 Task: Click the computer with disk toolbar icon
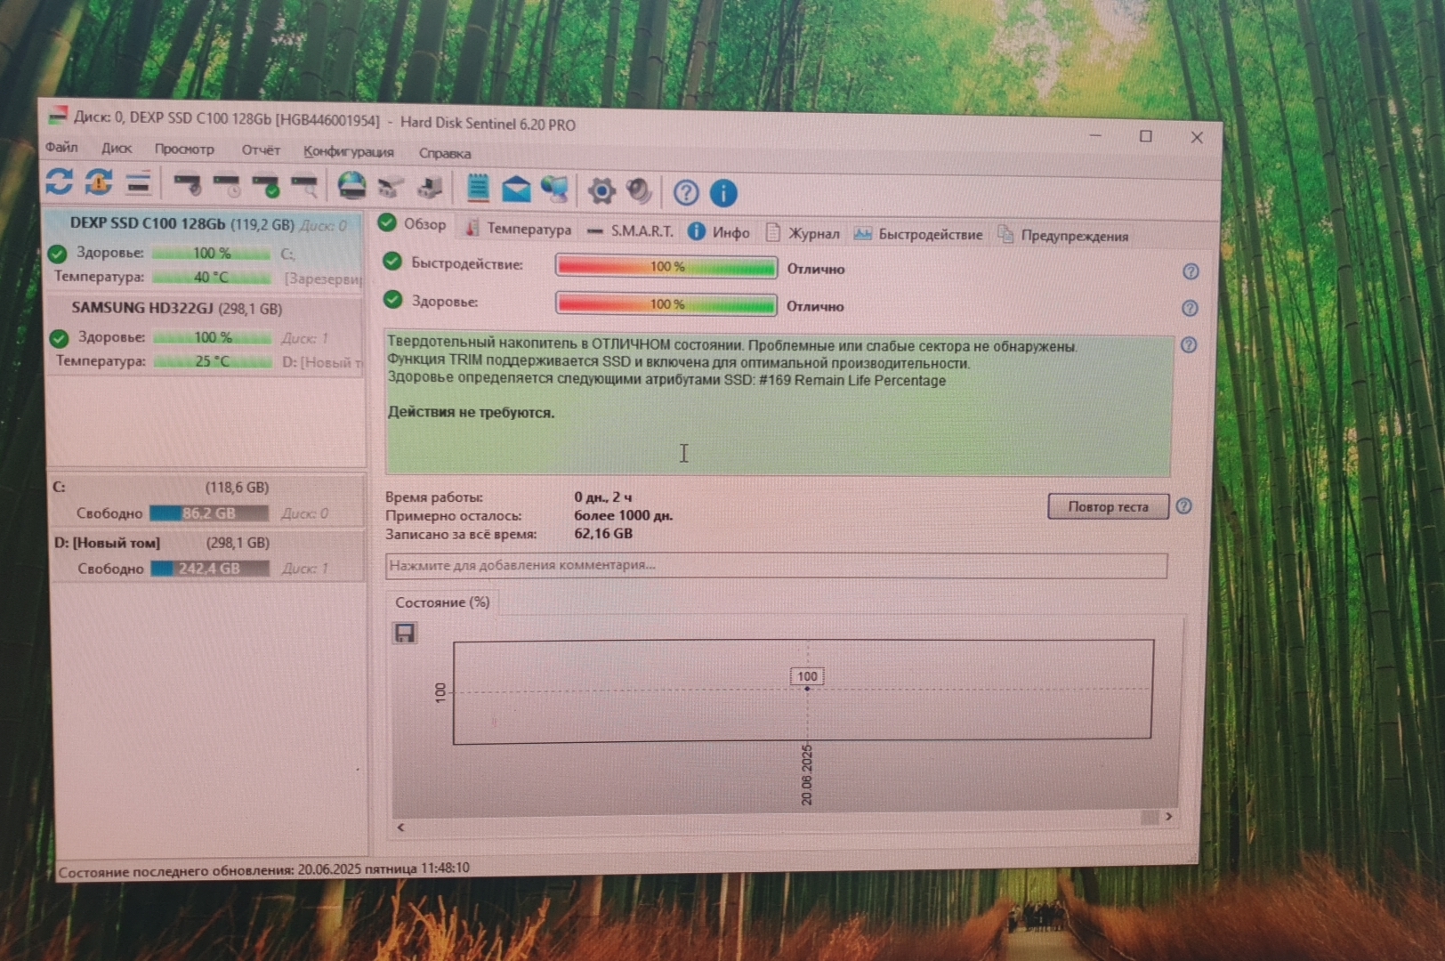(x=431, y=188)
